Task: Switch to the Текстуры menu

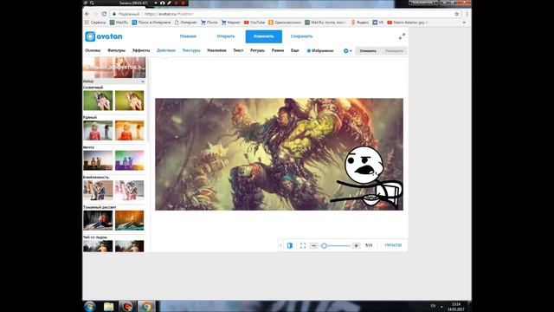Action: coord(191,50)
